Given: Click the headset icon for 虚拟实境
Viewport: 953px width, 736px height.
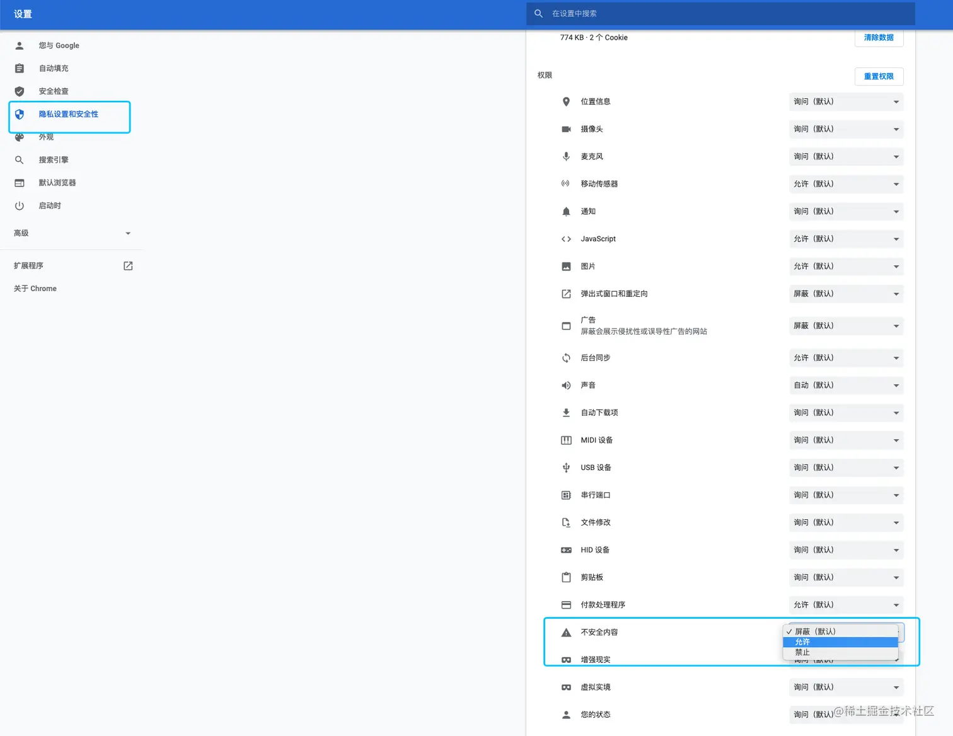Looking at the screenshot, I should click(x=566, y=687).
